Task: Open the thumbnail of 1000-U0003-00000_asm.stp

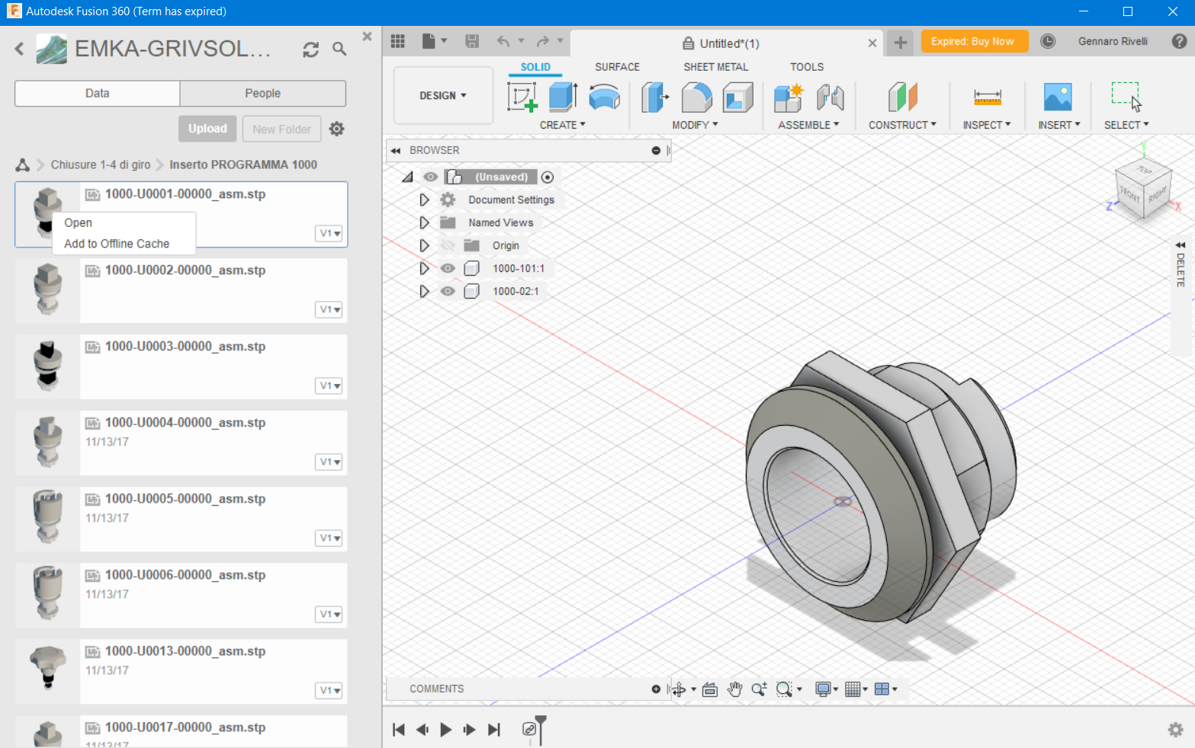Action: (x=47, y=366)
